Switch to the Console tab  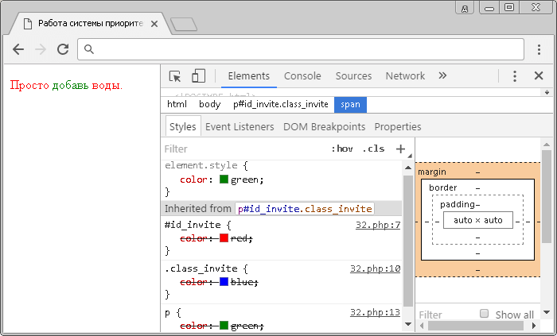[302, 75]
